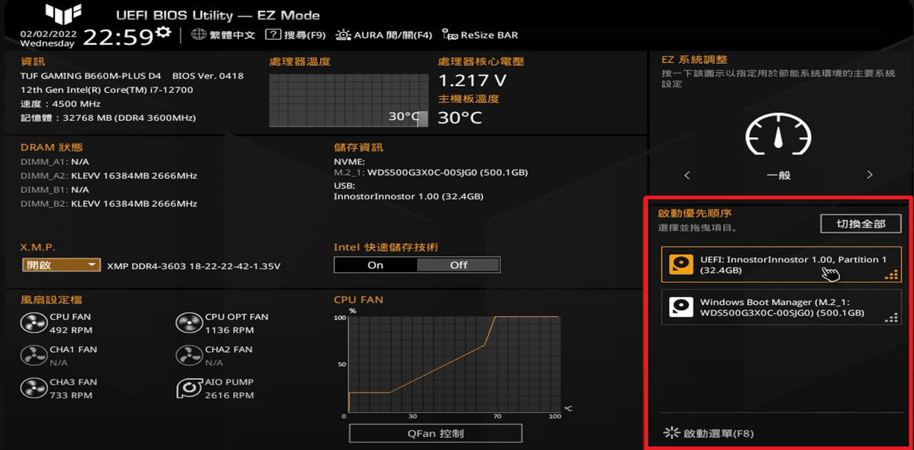Click the globe language icon
The image size is (914, 450).
(199, 34)
